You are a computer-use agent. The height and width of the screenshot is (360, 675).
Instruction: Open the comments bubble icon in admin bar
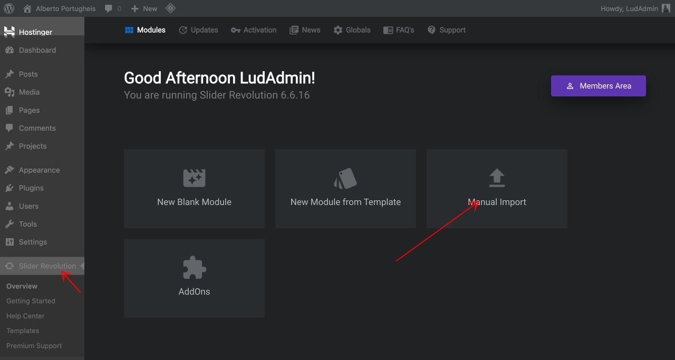pyautogui.click(x=108, y=8)
